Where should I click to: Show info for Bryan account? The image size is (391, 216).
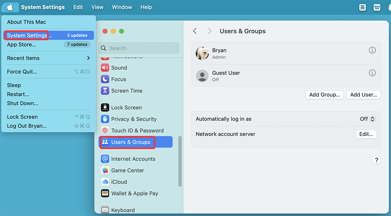(x=372, y=50)
